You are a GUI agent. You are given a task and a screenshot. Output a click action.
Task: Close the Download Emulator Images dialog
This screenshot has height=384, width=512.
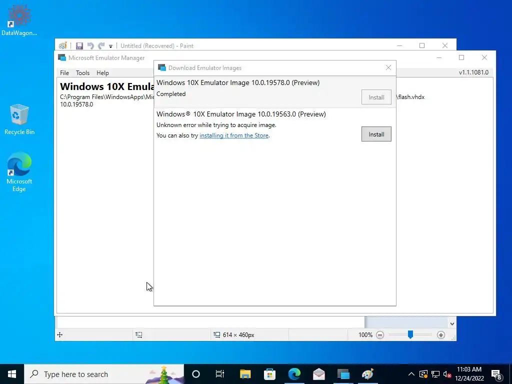click(x=388, y=67)
